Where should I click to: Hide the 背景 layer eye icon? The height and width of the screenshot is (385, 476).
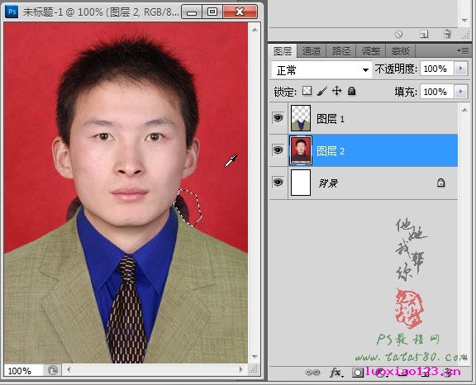click(278, 182)
